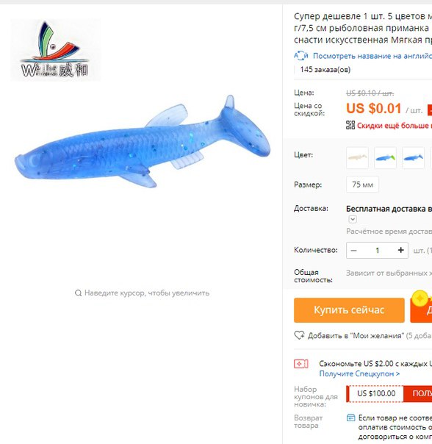Click the red coupon ticket icon
This screenshot has height=444, width=432.
point(301,364)
